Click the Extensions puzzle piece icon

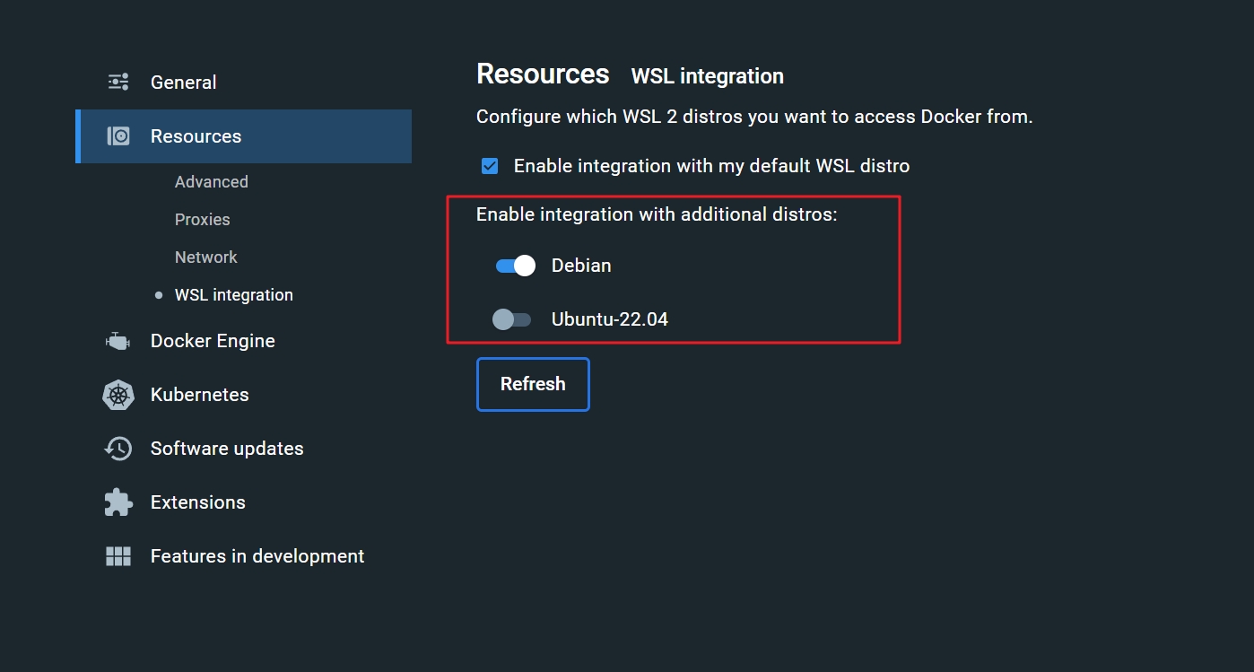click(x=118, y=502)
